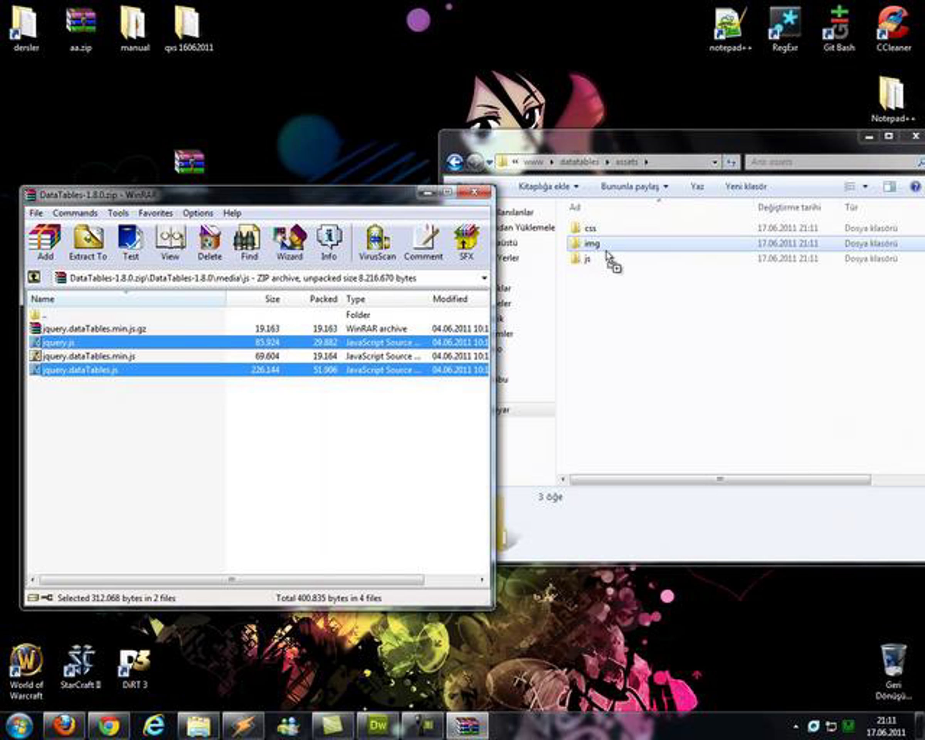
Task: Expand the Explorer address bar history dropdown
Action: pos(715,162)
